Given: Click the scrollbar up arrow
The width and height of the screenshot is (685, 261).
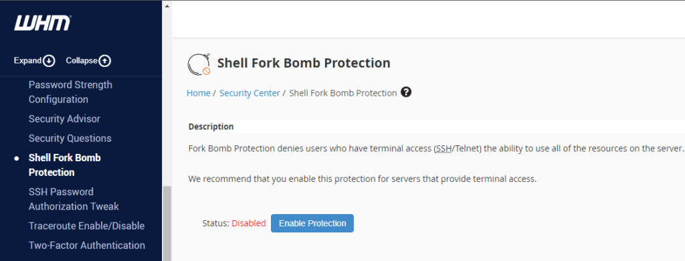Looking at the screenshot, I should (x=167, y=5).
